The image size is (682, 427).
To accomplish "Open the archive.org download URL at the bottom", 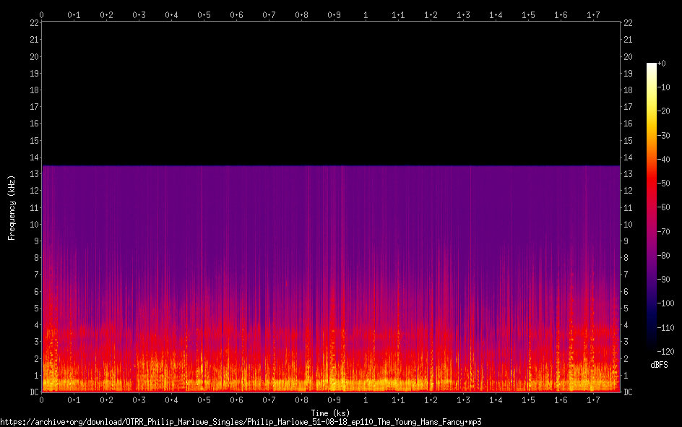I will 241,421.
